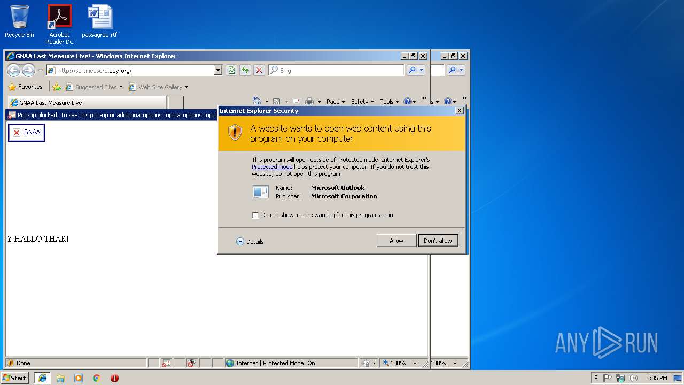Open the Page menu
The width and height of the screenshot is (684, 385).
tap(336, 102)
